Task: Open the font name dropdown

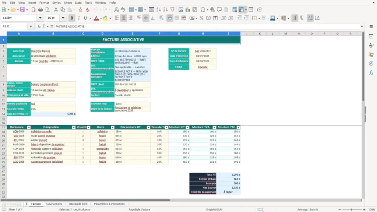Action: point(40,18)
